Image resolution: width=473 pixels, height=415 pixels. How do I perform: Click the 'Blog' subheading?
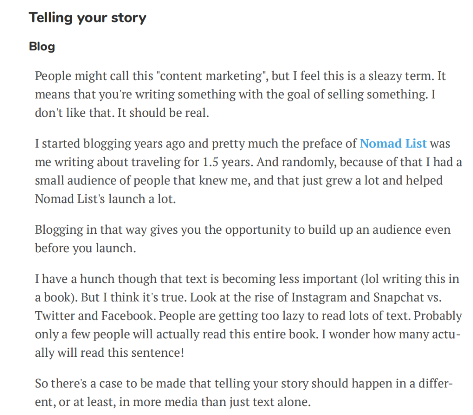42,47
